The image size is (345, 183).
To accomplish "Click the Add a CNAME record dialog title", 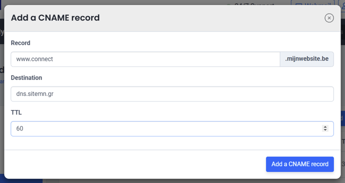I will coord(55,18).
